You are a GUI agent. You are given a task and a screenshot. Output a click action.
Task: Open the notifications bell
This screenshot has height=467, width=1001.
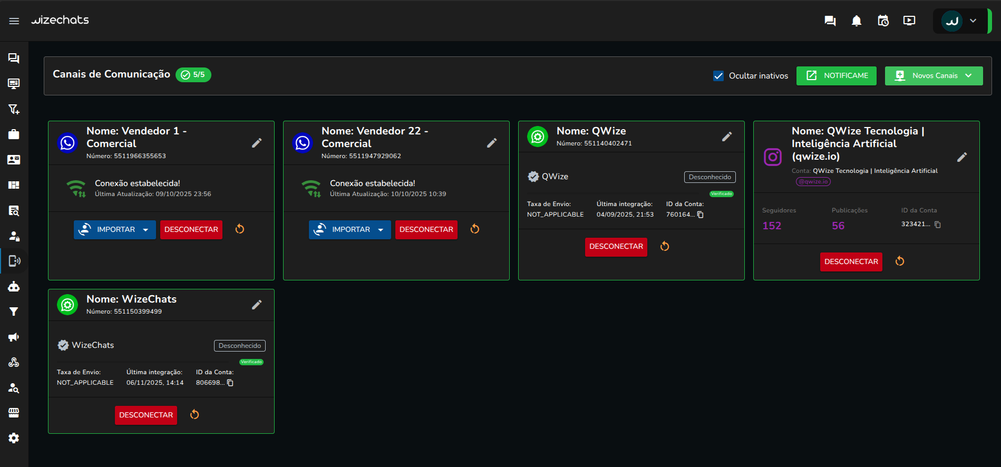[857, 21]
